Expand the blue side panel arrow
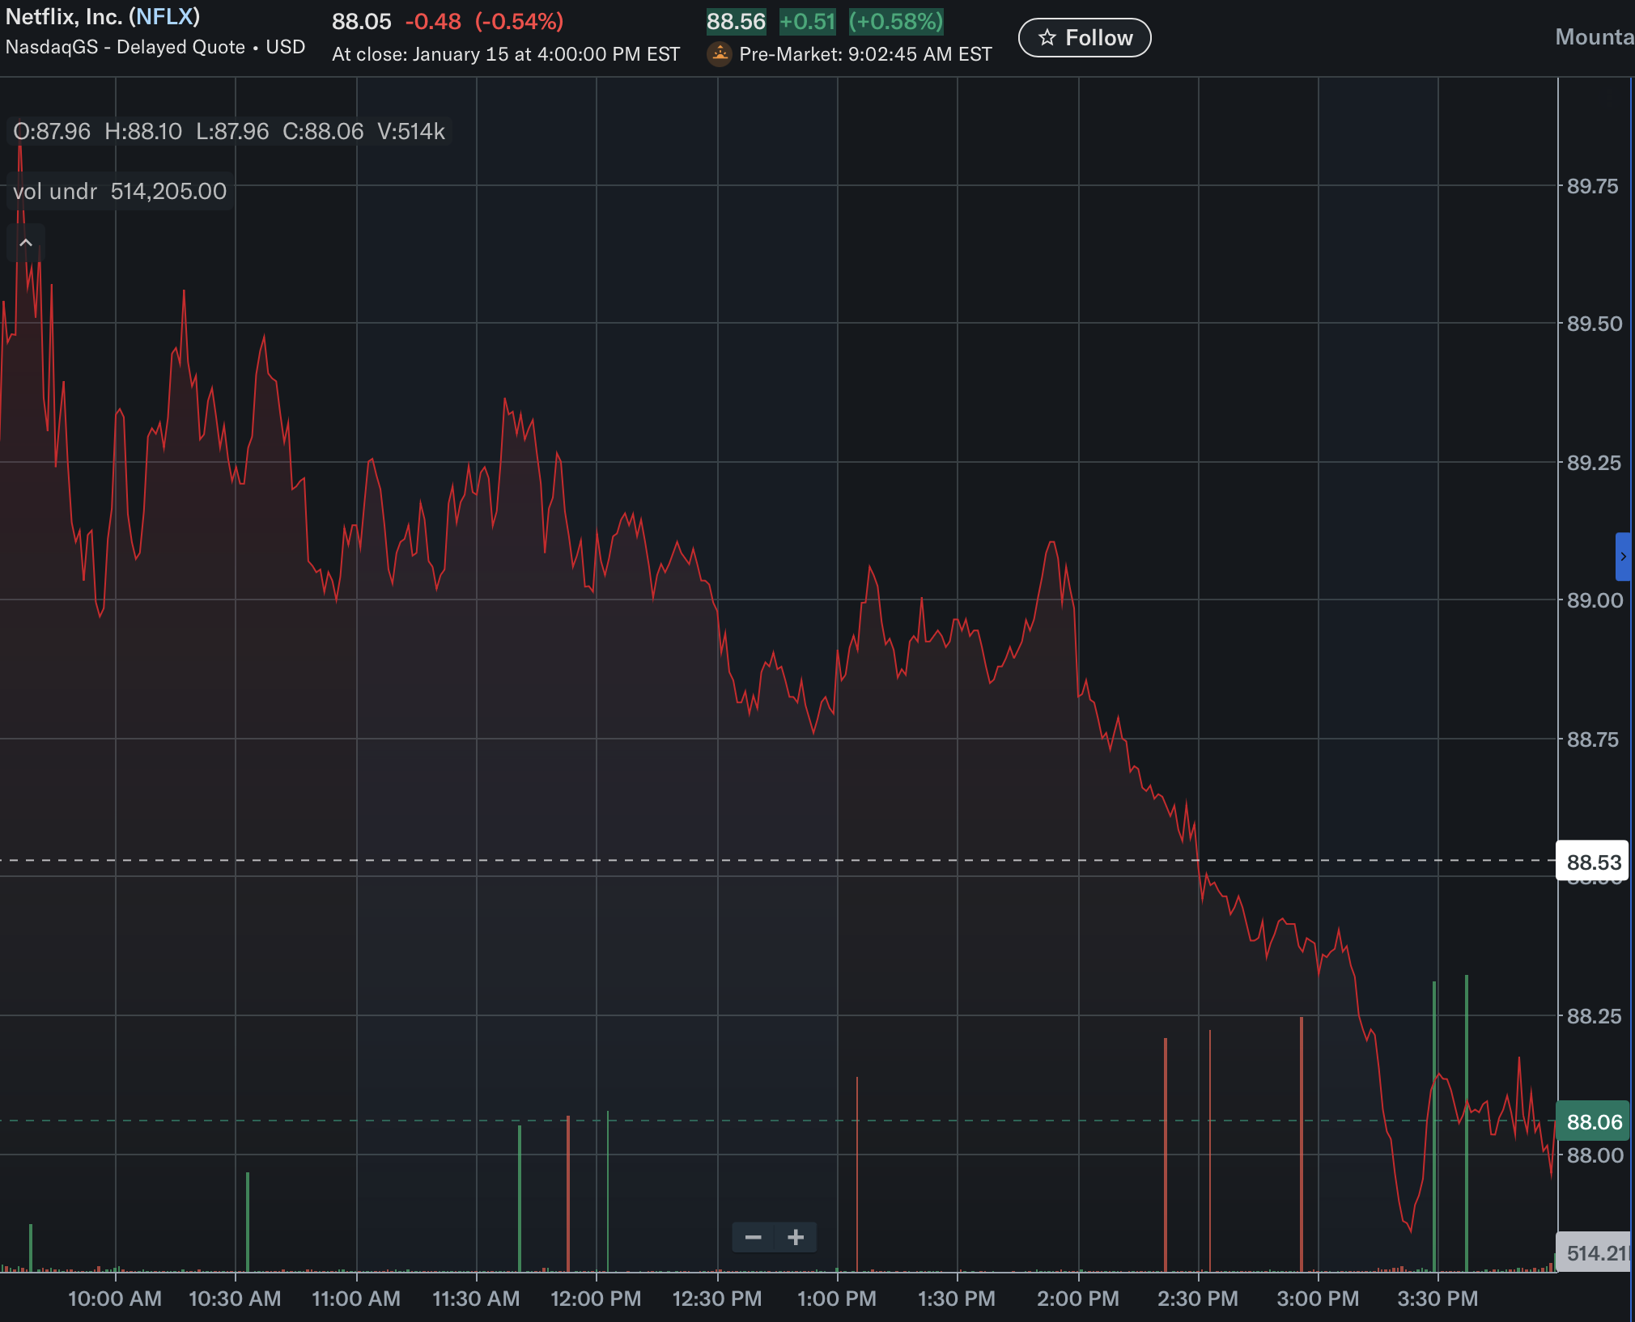The width and height of the screenshot is (1635, 1322). click(1623, 557)
